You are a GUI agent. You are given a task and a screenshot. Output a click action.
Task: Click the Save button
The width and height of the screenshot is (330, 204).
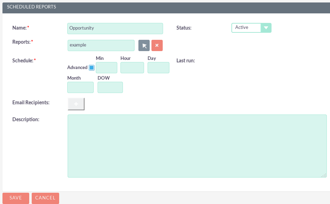click(16, 198)
